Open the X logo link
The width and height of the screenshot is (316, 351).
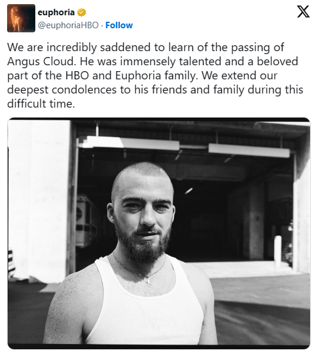303,12
